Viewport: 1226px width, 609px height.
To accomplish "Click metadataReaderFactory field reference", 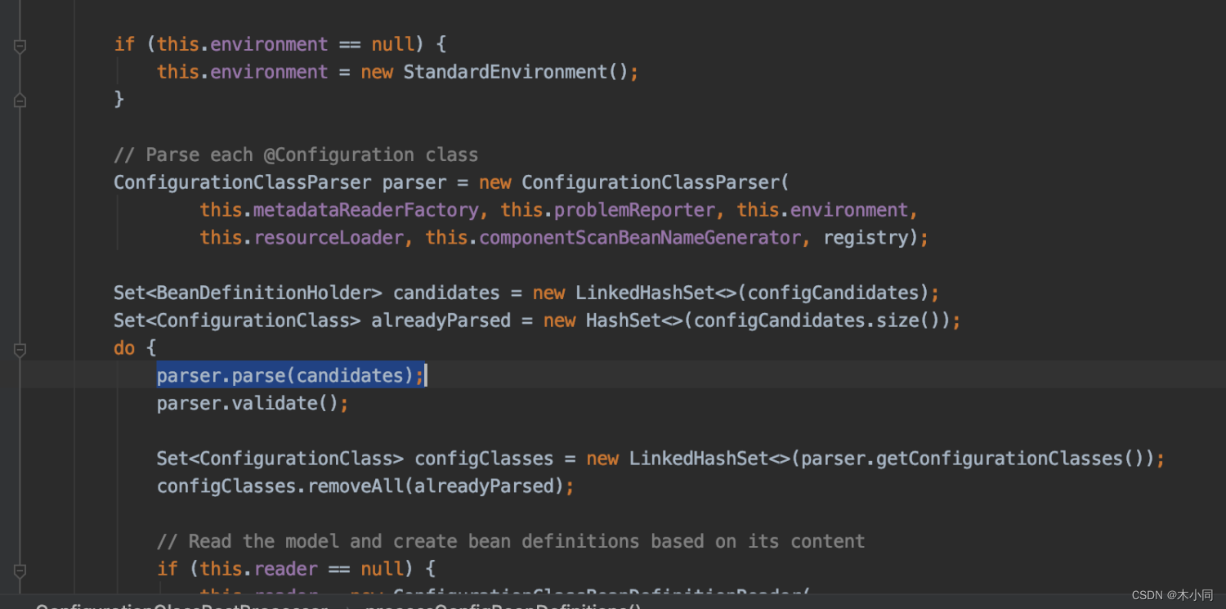I will [365, 210].
